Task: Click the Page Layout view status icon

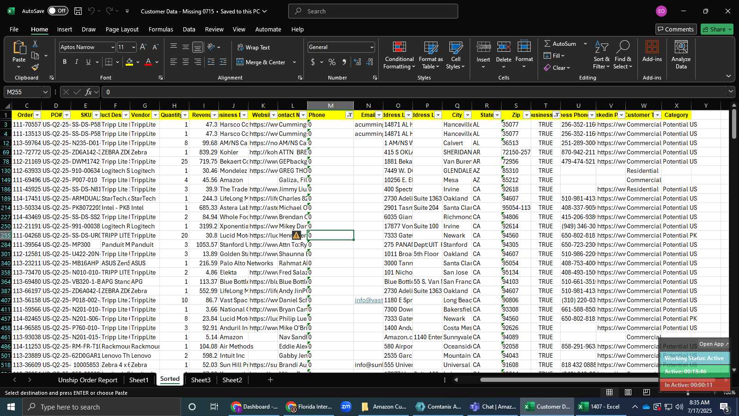Action: point(628,392)
